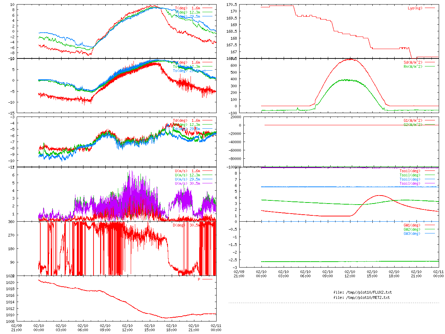Click the file path text for FLUX2.txt
The width and height of the screenshot is (445, 334).
(x=362, y=292)
